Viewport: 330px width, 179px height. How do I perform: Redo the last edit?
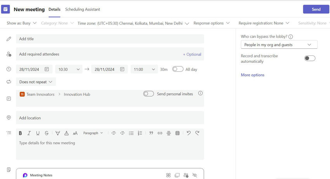pyautogui.click(x=197, y=133)
